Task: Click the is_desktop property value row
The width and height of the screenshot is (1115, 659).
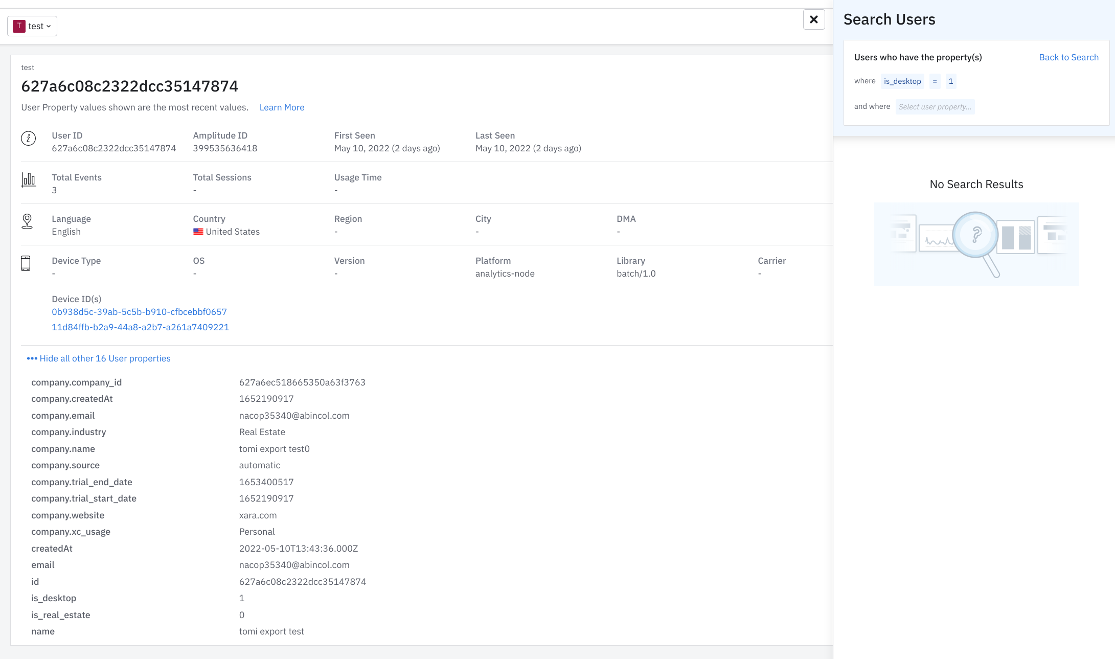Action: pyautogui.click(x=241, y=598)
